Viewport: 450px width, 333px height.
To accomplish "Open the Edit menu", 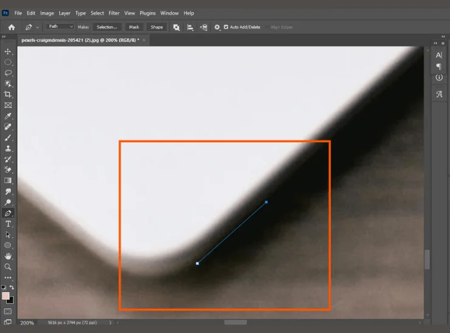I will [31, 13].
